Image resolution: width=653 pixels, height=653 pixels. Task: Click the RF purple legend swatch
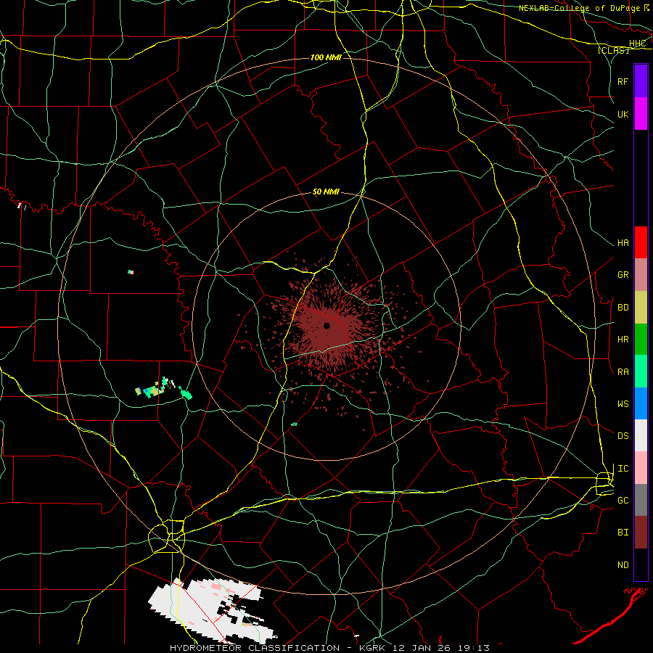pos(641,81)
